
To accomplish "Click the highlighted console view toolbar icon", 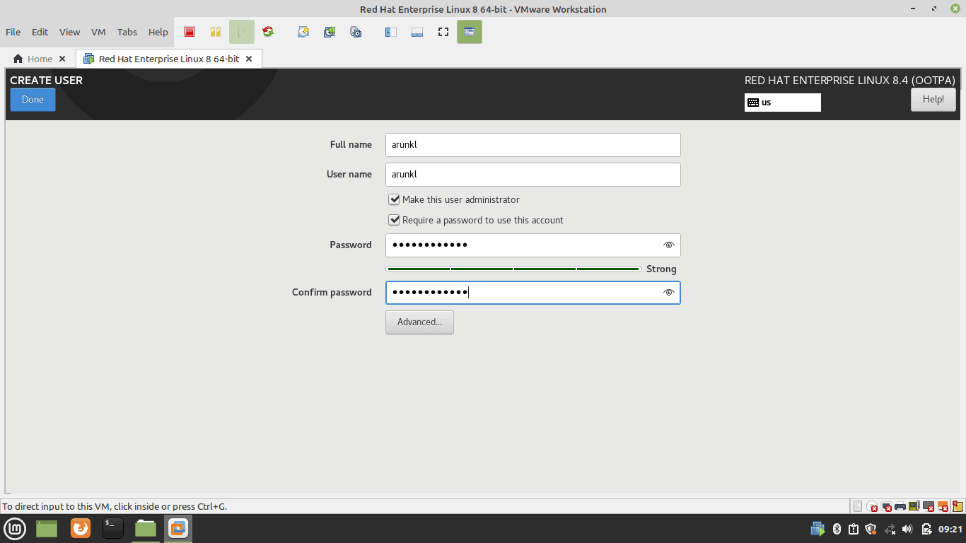I will click(x=470, y=32).
